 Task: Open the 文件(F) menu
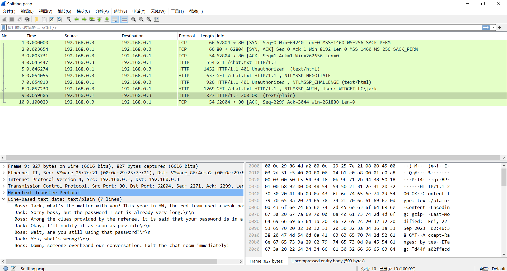click(9, 11)
